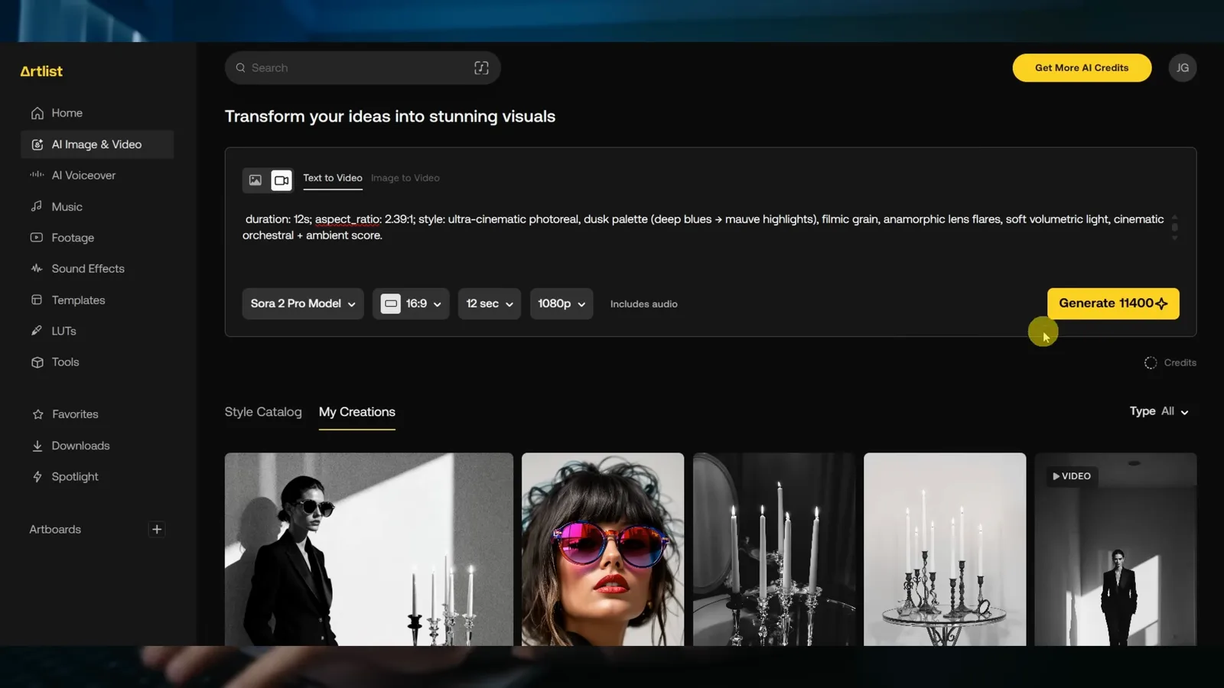1224x688 pixels.
Task: Click the Includes audio label
Action: click(x=644, y=304)
